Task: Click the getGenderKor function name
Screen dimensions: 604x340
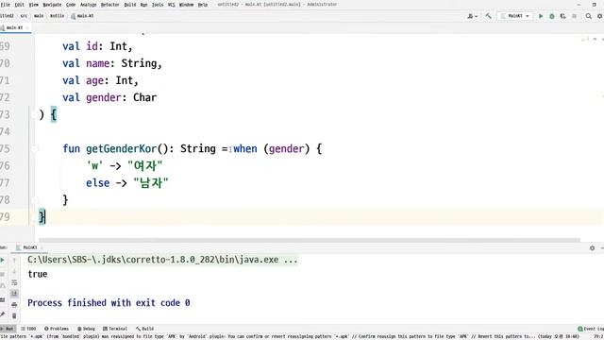Action: [122, 149]
